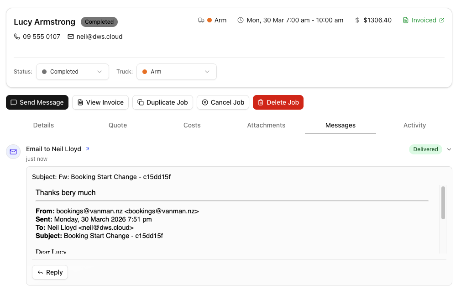The image size is (461, 291).
Task: Click the envelope icon beside neil@dws.cloud
Action: point(71,37)
